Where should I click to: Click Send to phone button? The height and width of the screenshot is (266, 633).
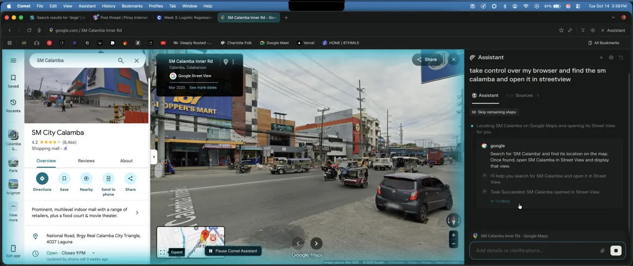tap(108, 184)
